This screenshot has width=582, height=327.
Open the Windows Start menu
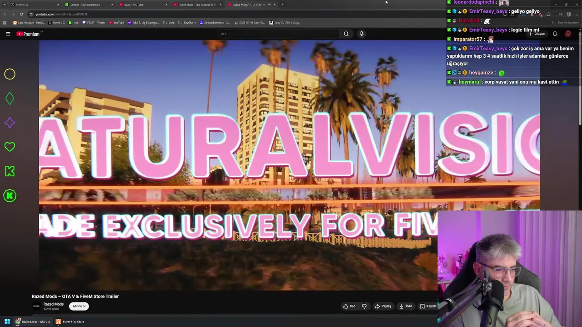point(7,322)
